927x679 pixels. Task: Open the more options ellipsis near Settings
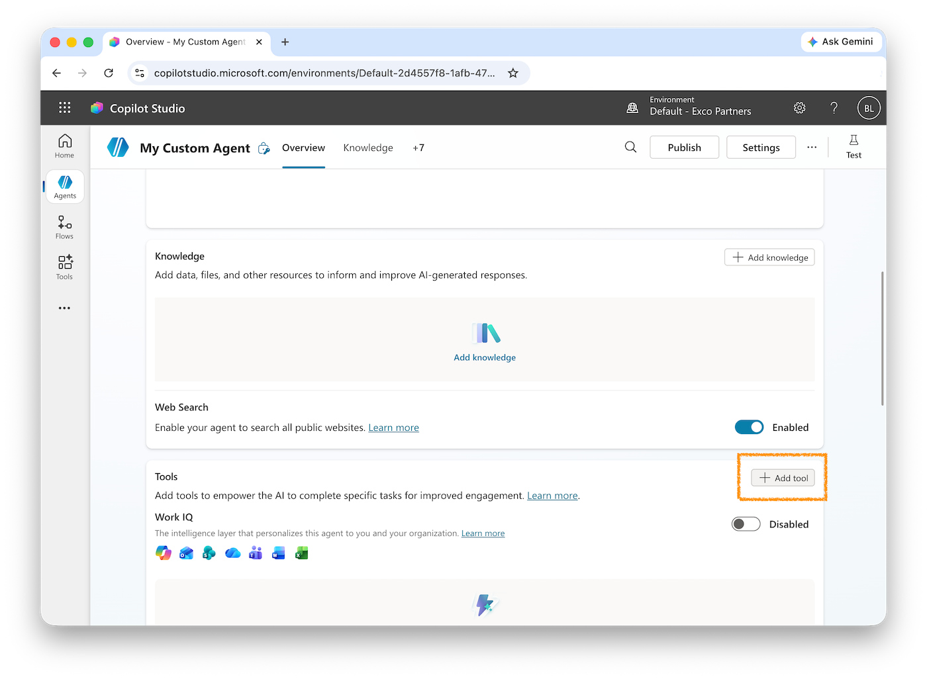(812, 147)
